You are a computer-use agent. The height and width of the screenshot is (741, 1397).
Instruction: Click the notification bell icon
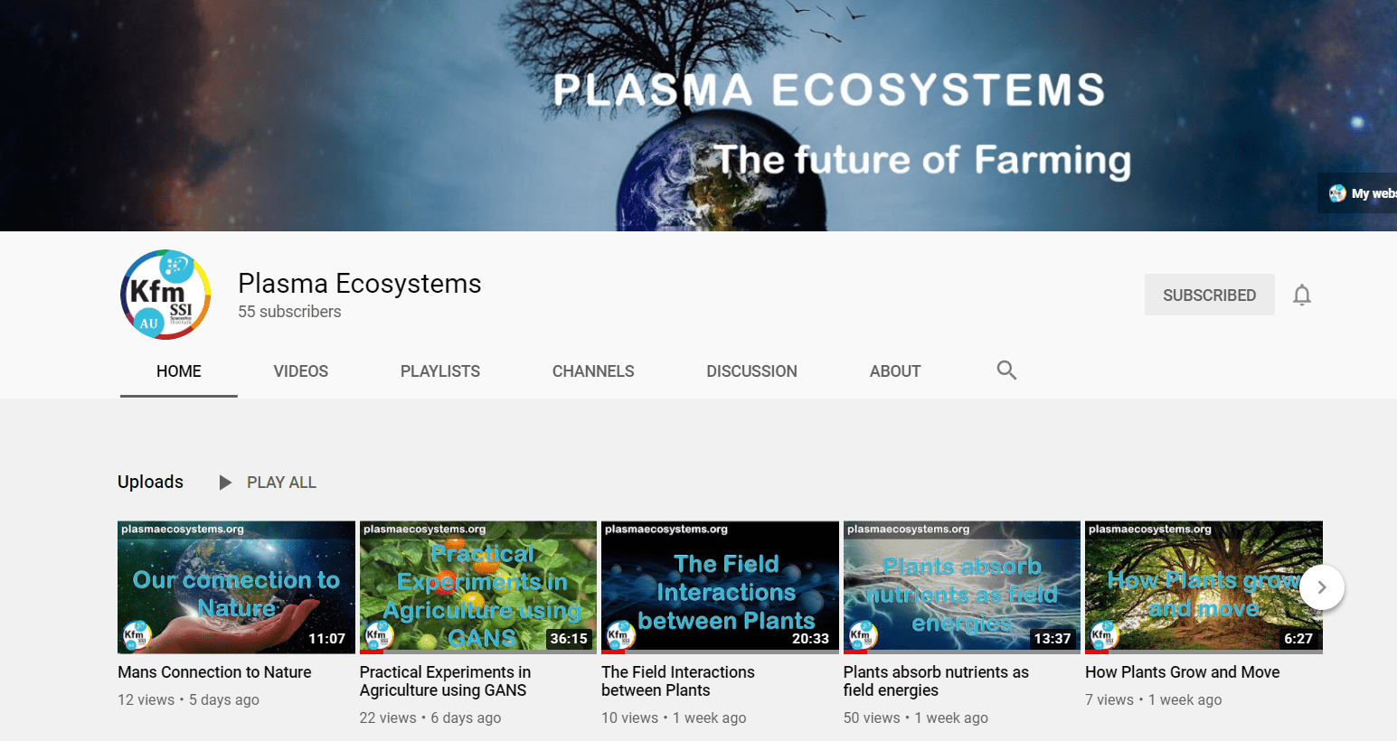[1301, 295]
